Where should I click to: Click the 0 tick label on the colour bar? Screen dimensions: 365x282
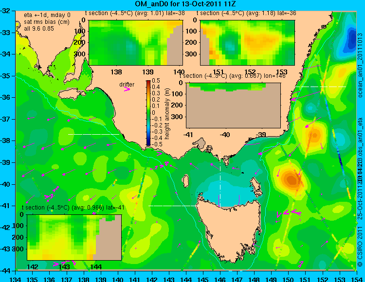[153, 112]
